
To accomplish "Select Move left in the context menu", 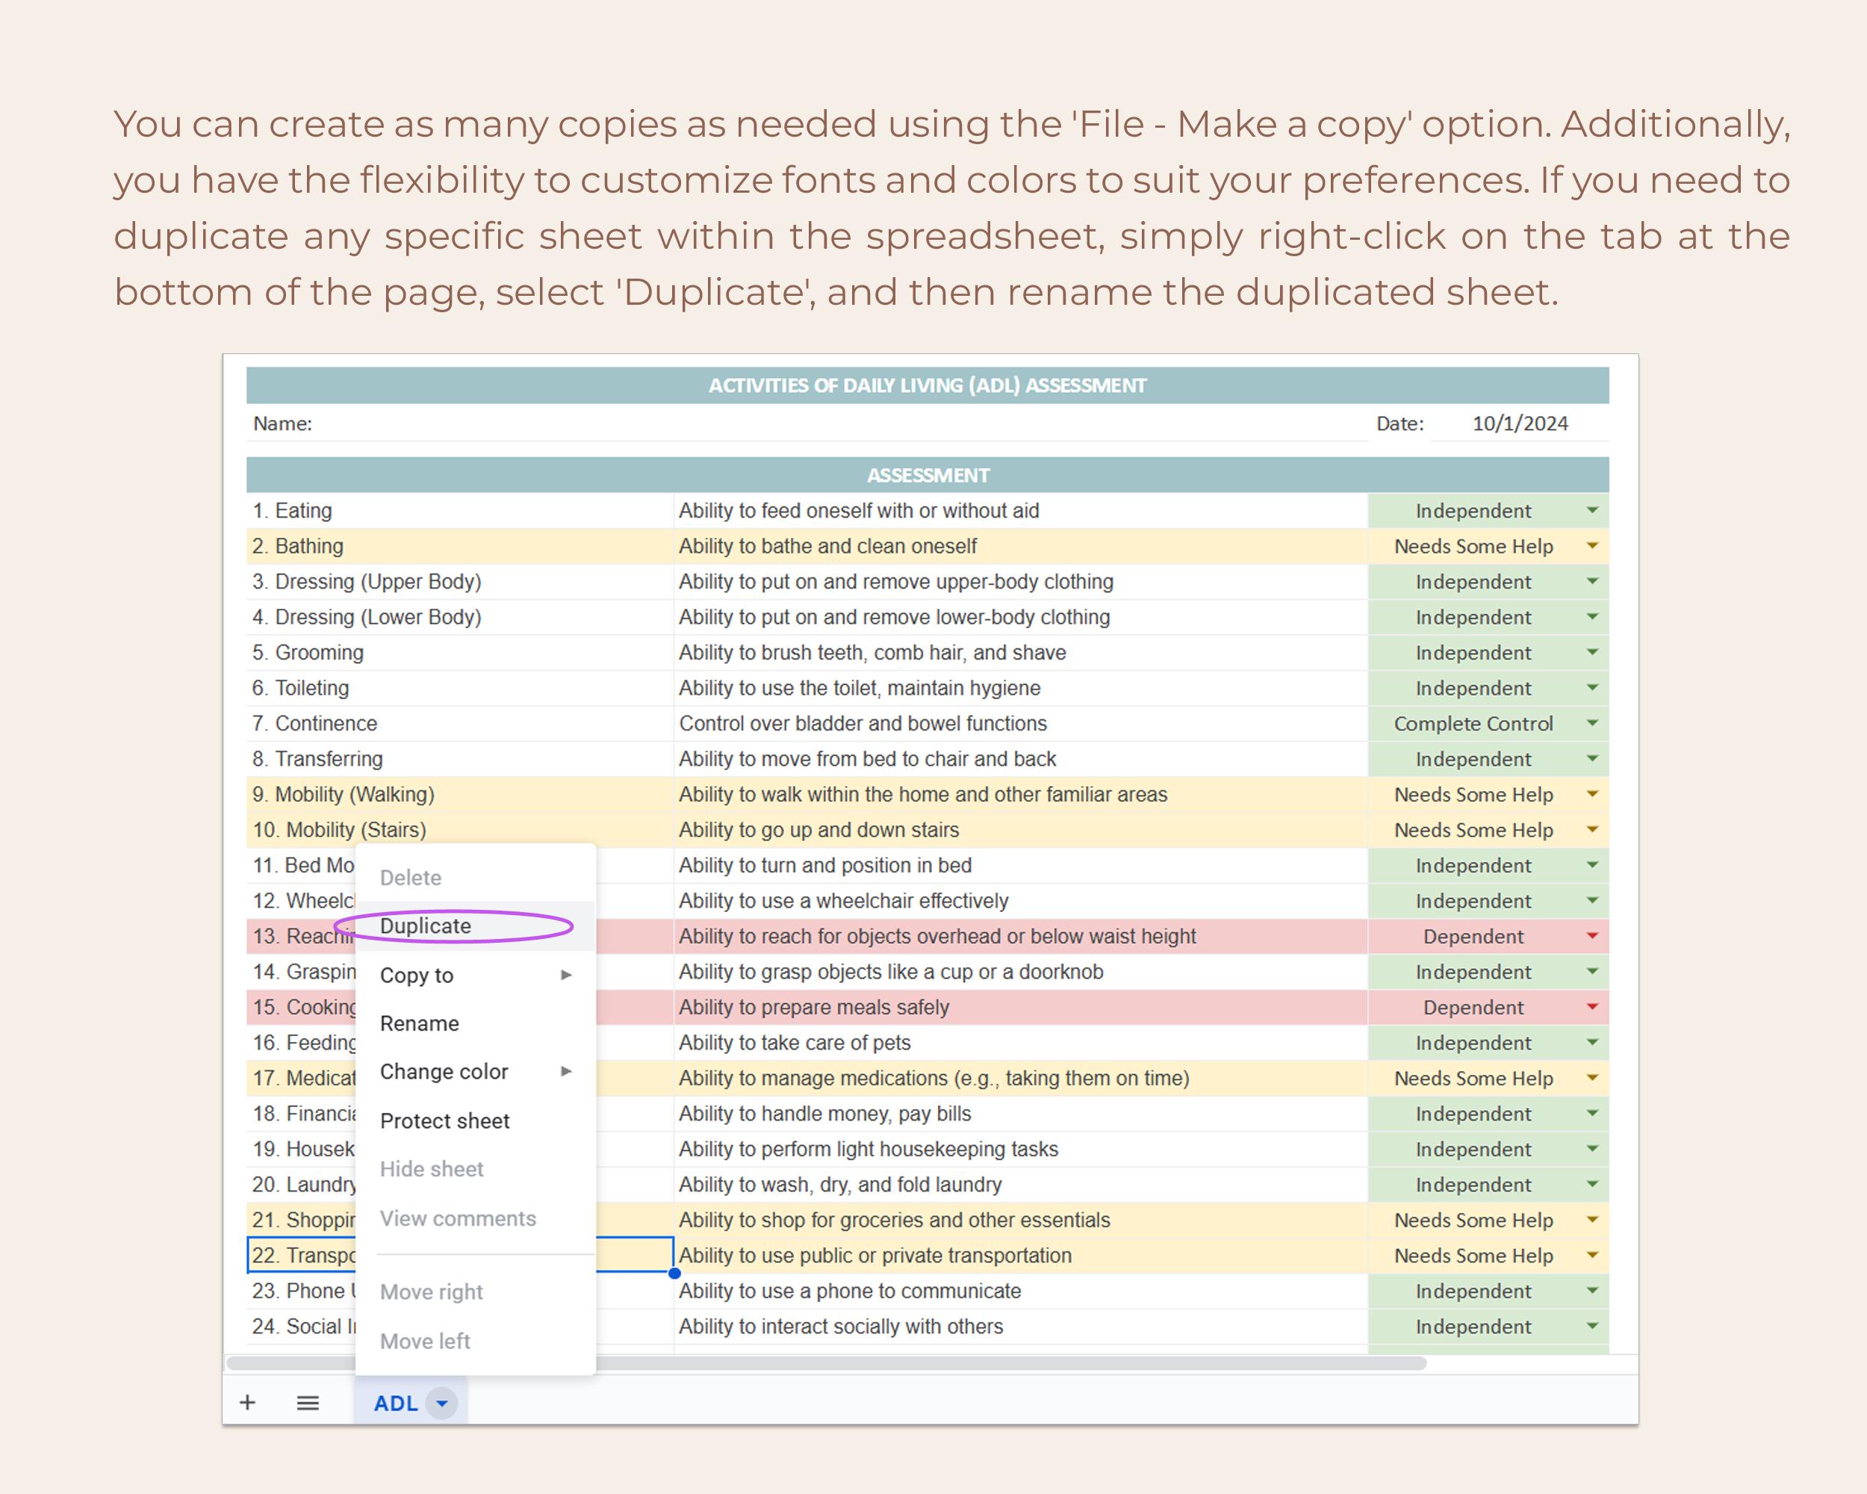I will [425, 1341].
